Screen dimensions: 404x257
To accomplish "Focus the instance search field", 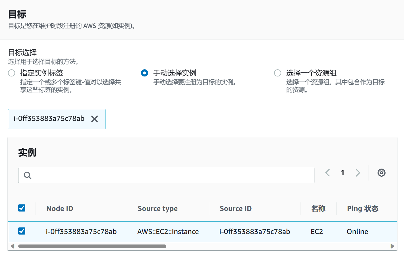I will (166, 175).
